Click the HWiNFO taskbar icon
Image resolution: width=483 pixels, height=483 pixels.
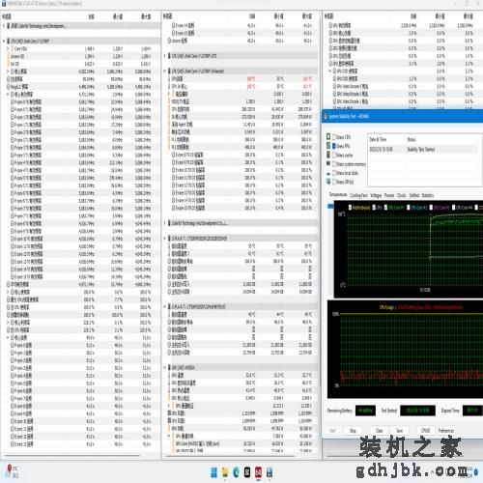[x=270, y=472]
